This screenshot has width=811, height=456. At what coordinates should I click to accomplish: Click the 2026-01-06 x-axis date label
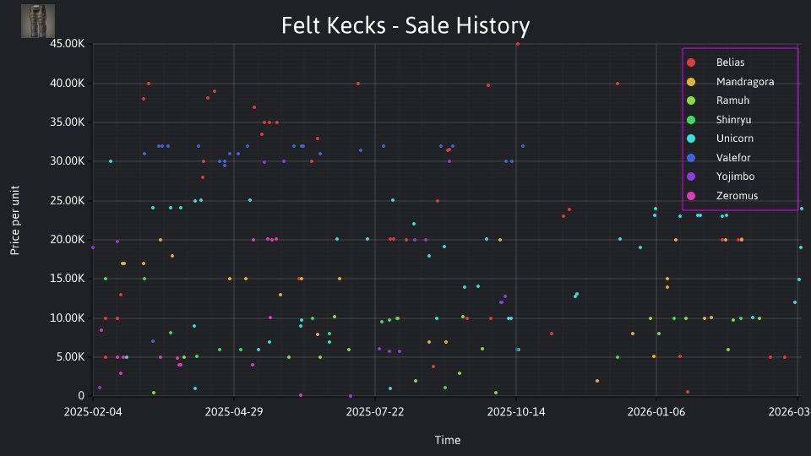656,412
